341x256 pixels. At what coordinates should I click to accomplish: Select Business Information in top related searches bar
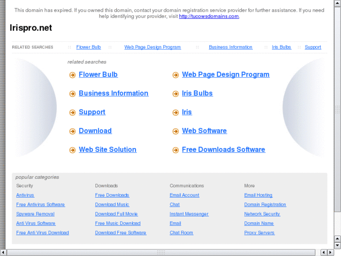[230, 47]
